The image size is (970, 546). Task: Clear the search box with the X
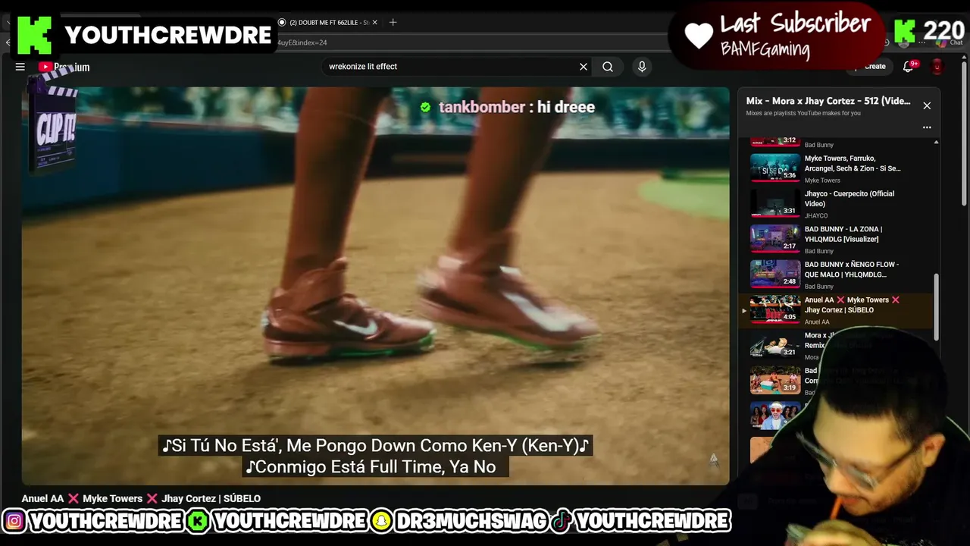click(x=584, y=67)
